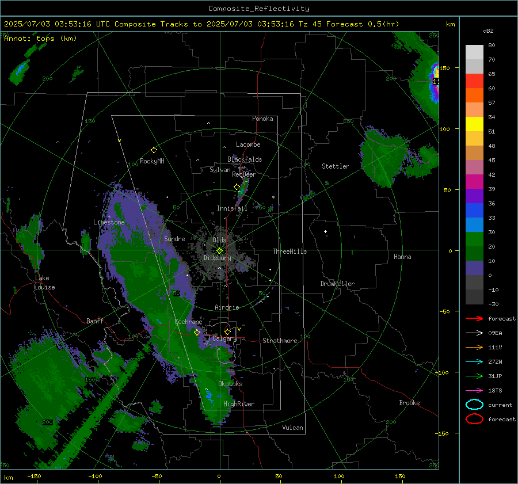Screen dimensions: 518x484
Task: Click the green 31JP arrow legend icon
Action: (x=474, y=376)
